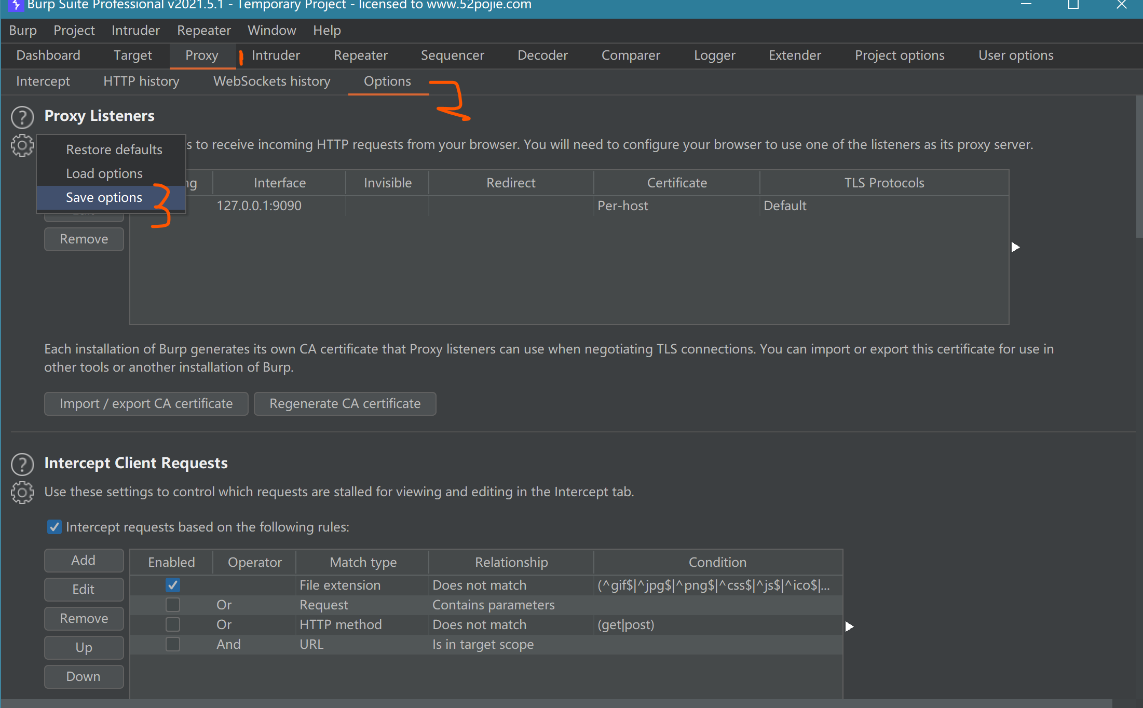Open the Burp menu
Image resolution: width=1143 pixels, height=708 pixels.
point(23,31)
